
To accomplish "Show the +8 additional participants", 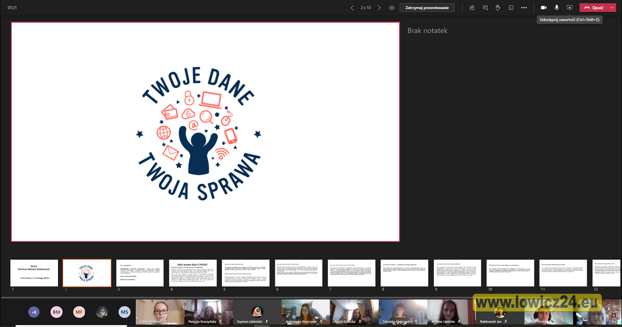I will [34, 312].
